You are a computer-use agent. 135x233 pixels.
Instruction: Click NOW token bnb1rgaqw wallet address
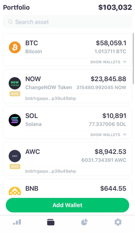click(x=51, y=98)
